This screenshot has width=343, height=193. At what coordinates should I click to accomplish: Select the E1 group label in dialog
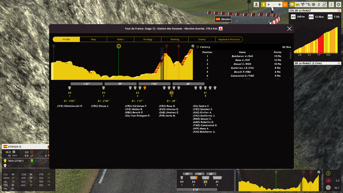(205, 93)
